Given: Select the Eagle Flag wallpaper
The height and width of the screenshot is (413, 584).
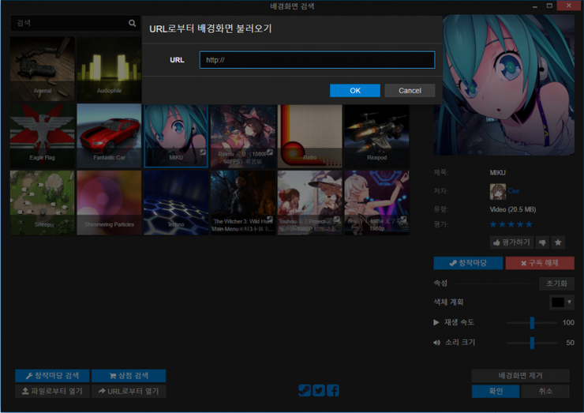Looking at the screenshot, I should tap(42, 136).
